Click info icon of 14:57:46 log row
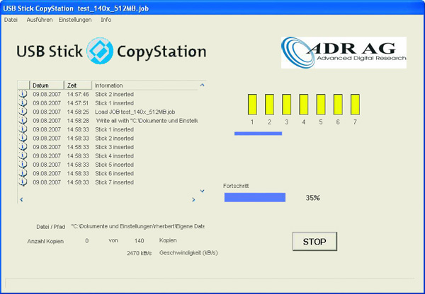 coord(23,94)
